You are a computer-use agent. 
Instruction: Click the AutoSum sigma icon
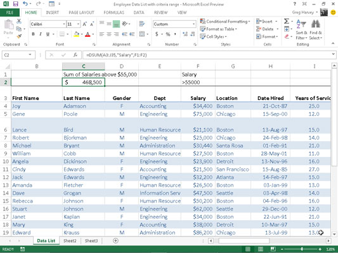(x=287, y=21)
